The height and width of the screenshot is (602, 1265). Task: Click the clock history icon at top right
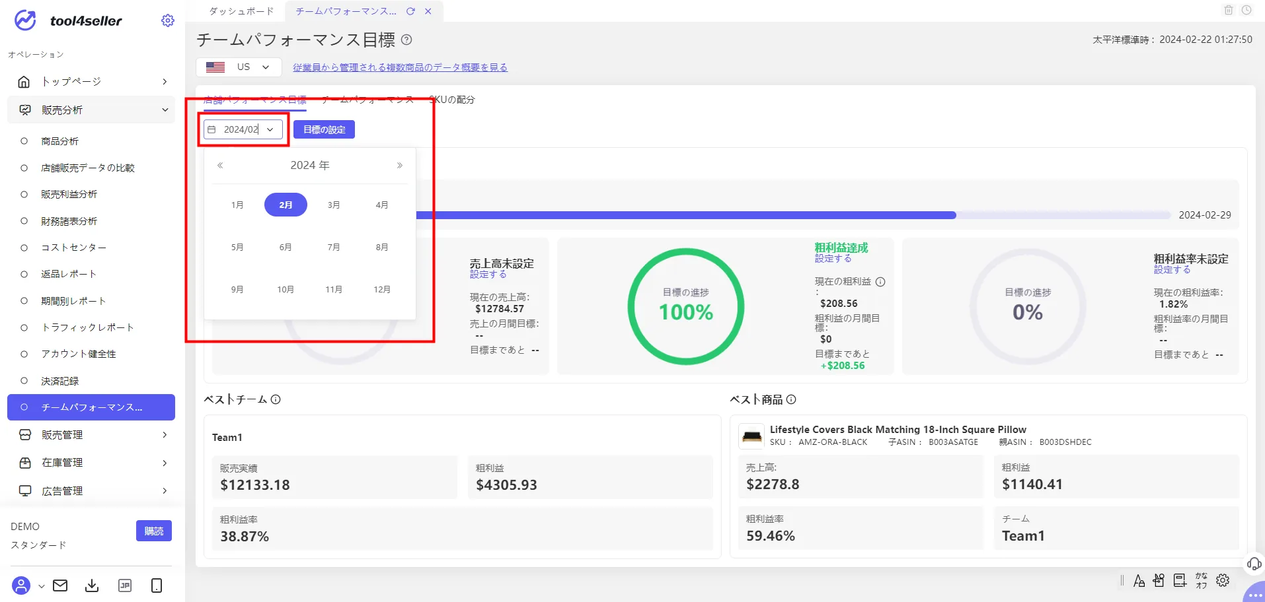coord(1246,10)
